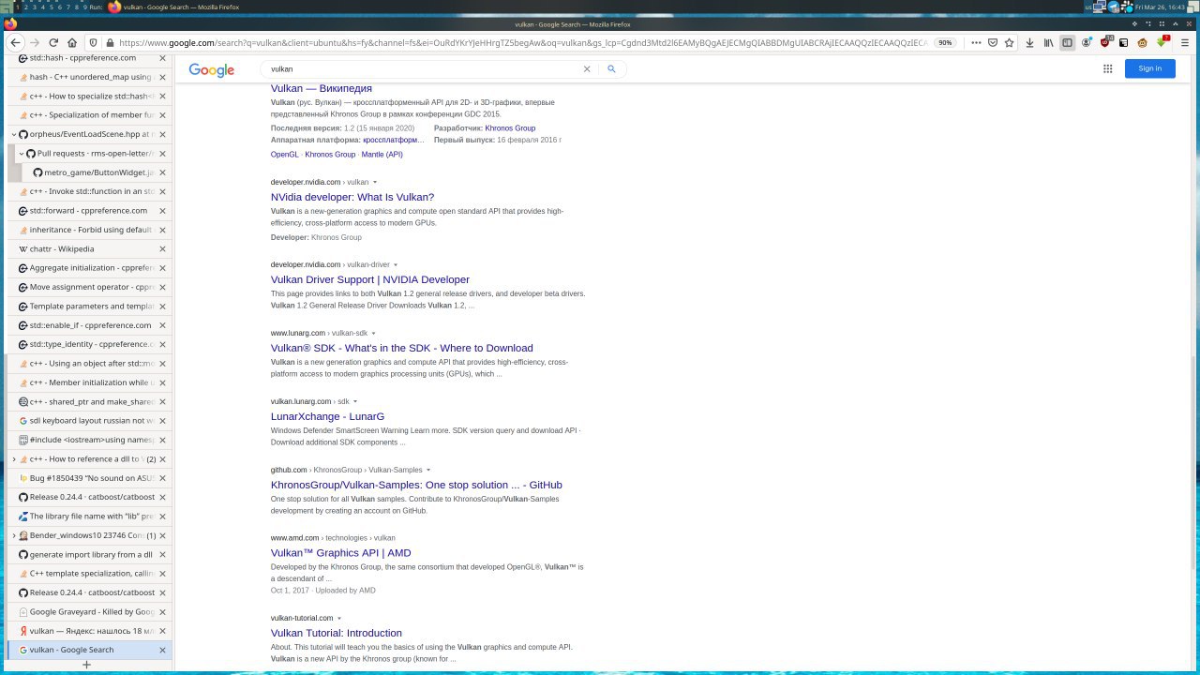Show site security padlock details
Viewport: 1200px width, 675px height.
click(x=111, y=42)
